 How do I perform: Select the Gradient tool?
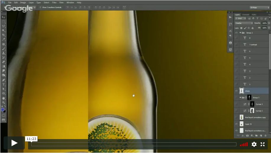click(x=4, y=67)
